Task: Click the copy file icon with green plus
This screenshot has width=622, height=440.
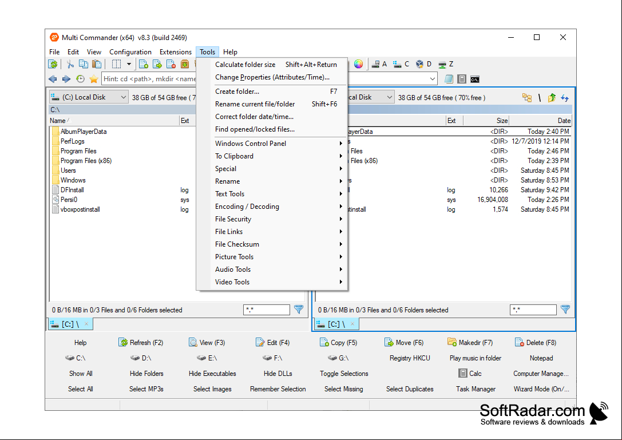Action: point(144,64)
